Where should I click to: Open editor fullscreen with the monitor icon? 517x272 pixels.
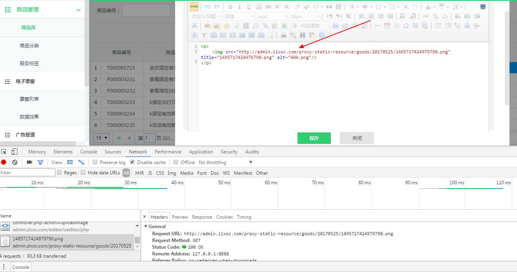(483, 7)
